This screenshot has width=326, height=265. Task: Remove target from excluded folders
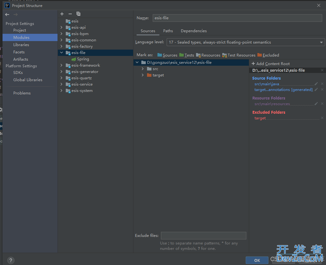[x=322, y=118]
